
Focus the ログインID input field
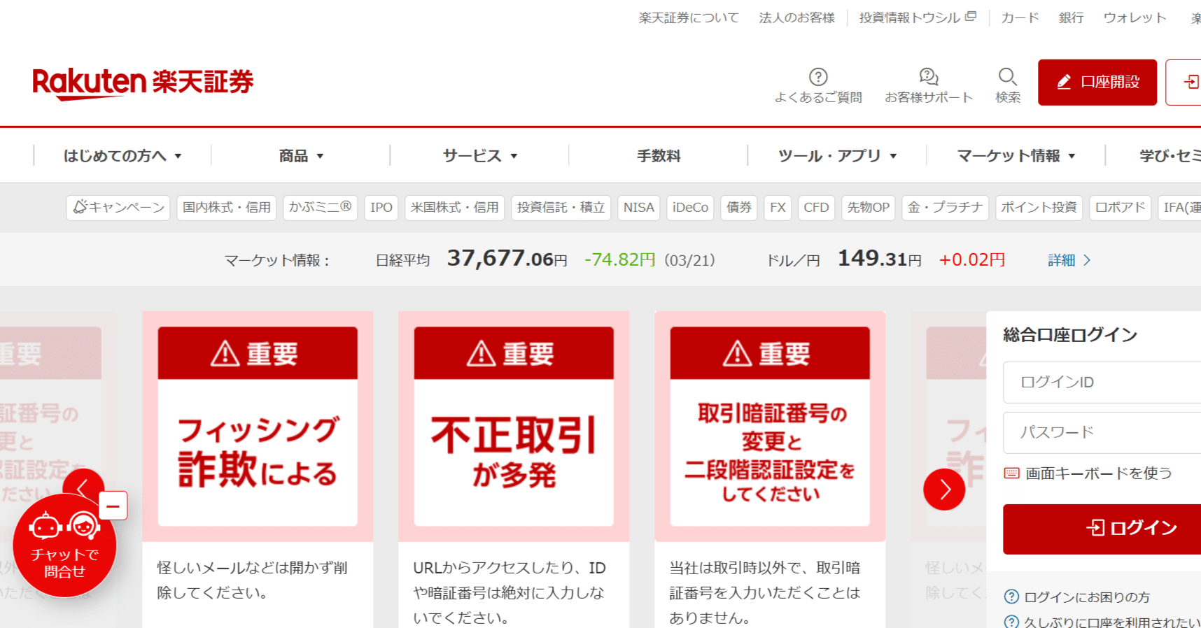click(1102, 383)
